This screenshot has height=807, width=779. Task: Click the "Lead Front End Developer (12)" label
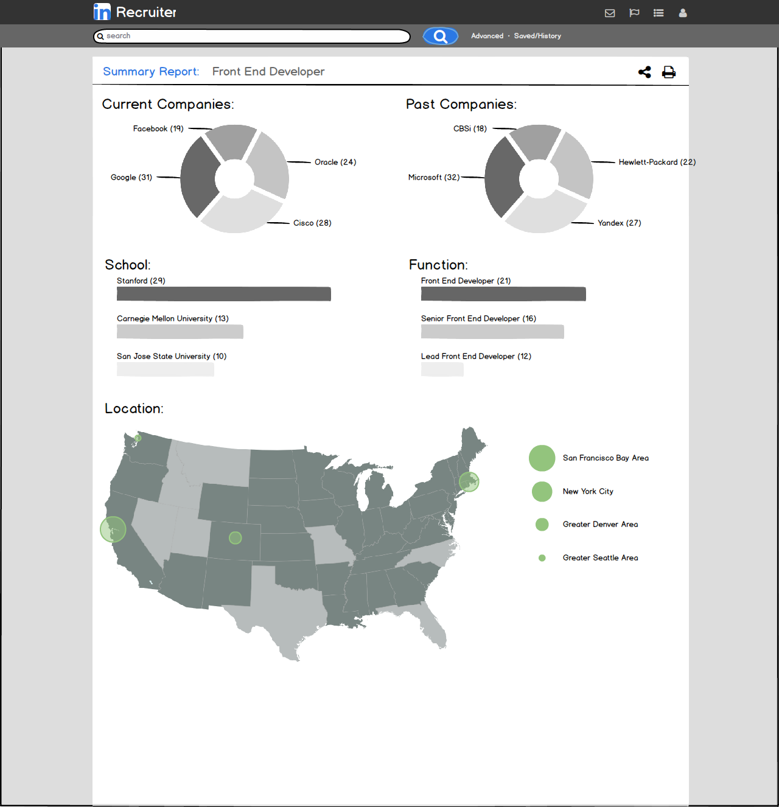point(477,357)
